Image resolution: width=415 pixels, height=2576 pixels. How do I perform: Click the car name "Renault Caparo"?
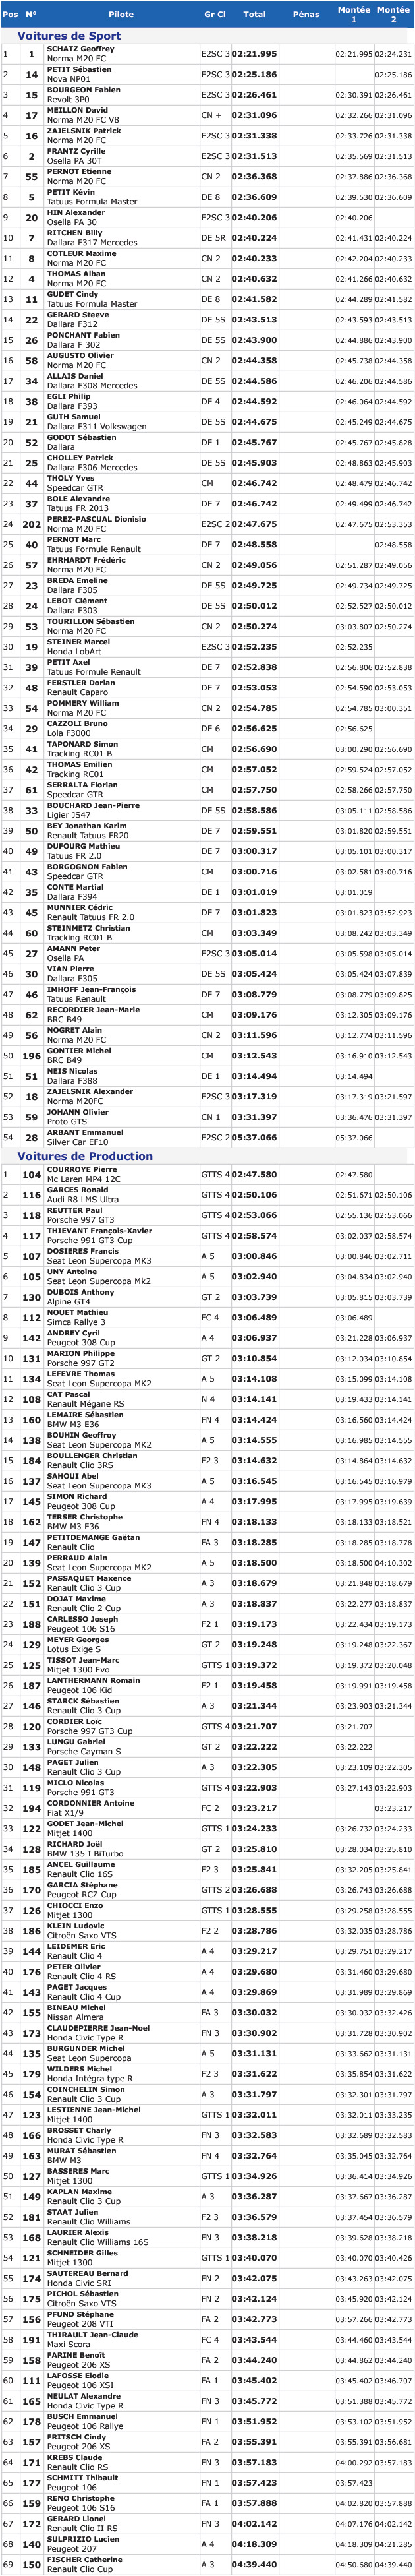(77, 692)
